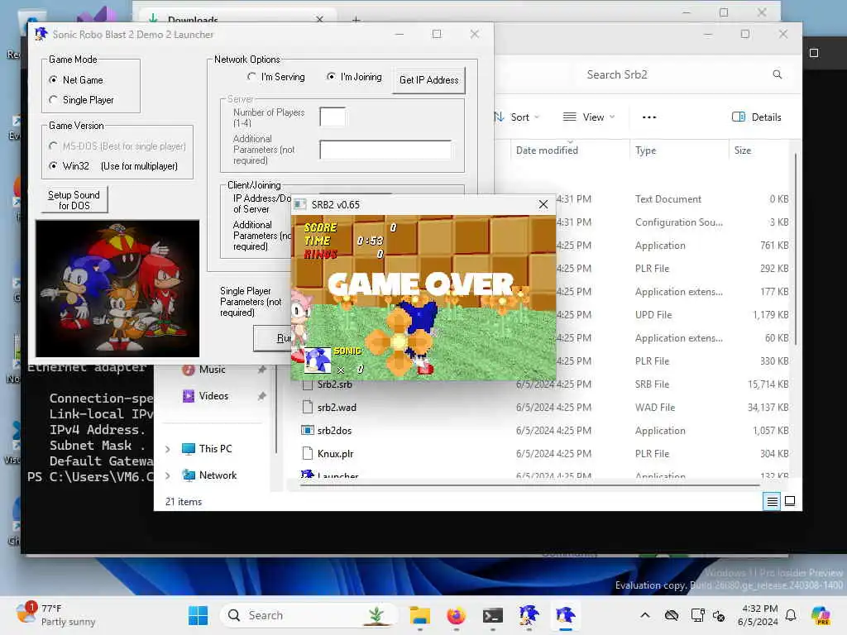Unpin Videos from Quick access

pos(262,396)
